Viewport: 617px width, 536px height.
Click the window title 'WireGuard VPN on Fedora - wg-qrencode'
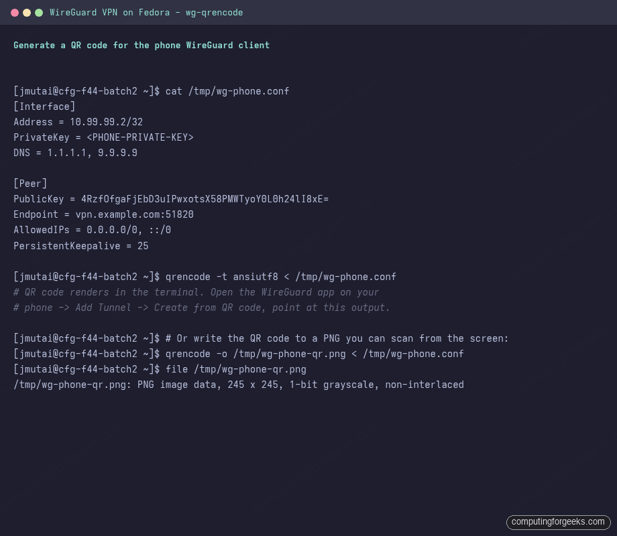pyautogui.click(x=146, y=13)
